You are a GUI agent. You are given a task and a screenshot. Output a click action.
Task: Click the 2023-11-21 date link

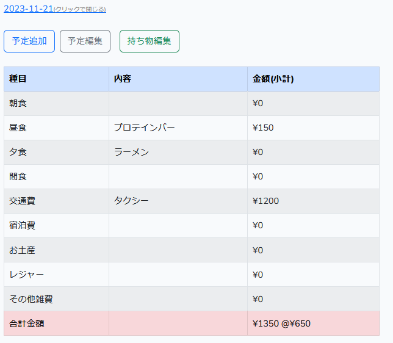(28, 9)
